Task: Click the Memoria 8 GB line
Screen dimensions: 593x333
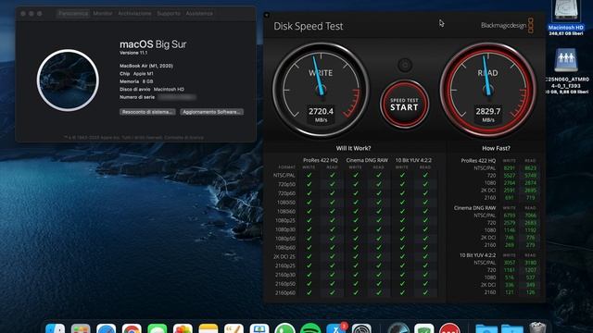Action: [x=136, y=81]
